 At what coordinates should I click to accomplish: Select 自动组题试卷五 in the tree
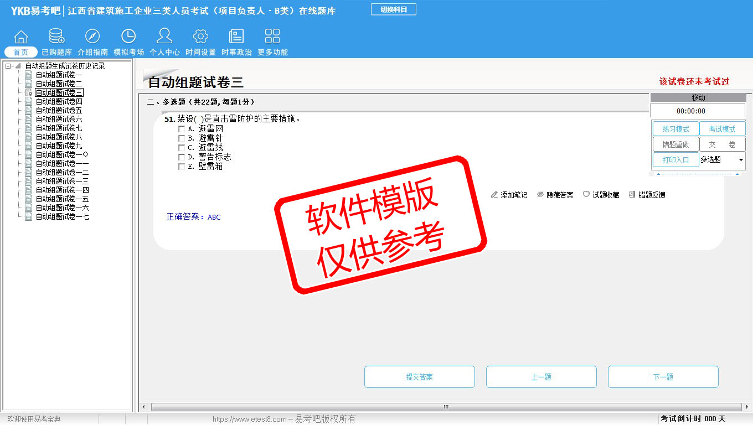[59, 110]
